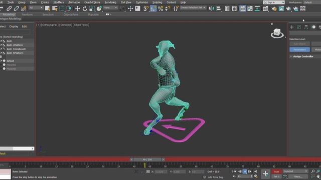
Task: Open the Sign In dropdown
Action: coord(274,2)
